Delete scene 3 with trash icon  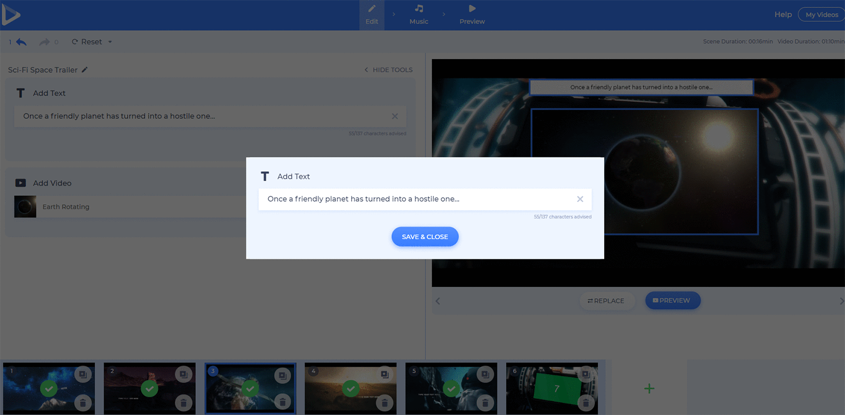tap(283, 402)
